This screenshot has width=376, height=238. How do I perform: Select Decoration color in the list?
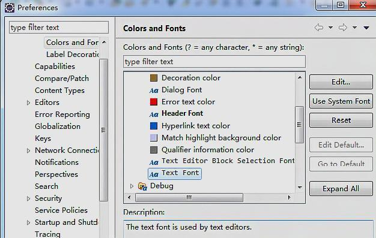click(x=191, y=78)
